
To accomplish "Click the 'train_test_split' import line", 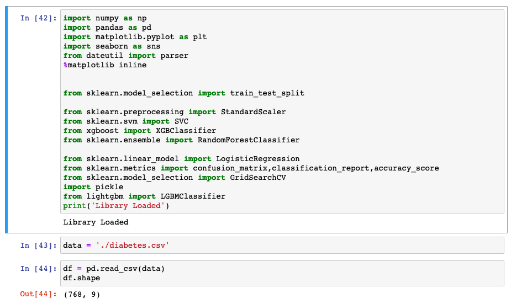I will pos(184,93).
